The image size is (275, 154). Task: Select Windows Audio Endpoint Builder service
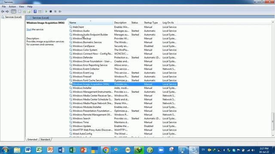[x=123, y=35]
